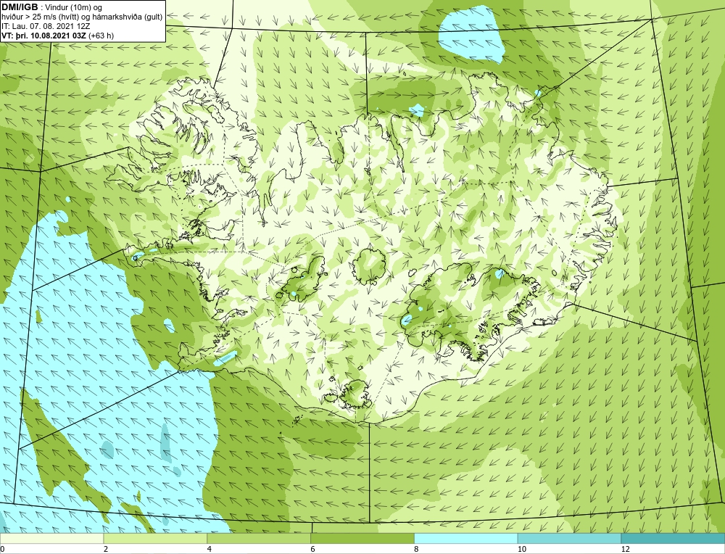Image resolution: width=725 pixels, height=554 pixels.
Task: Click the legend value '6'
Action: click(x=313, y=549)
